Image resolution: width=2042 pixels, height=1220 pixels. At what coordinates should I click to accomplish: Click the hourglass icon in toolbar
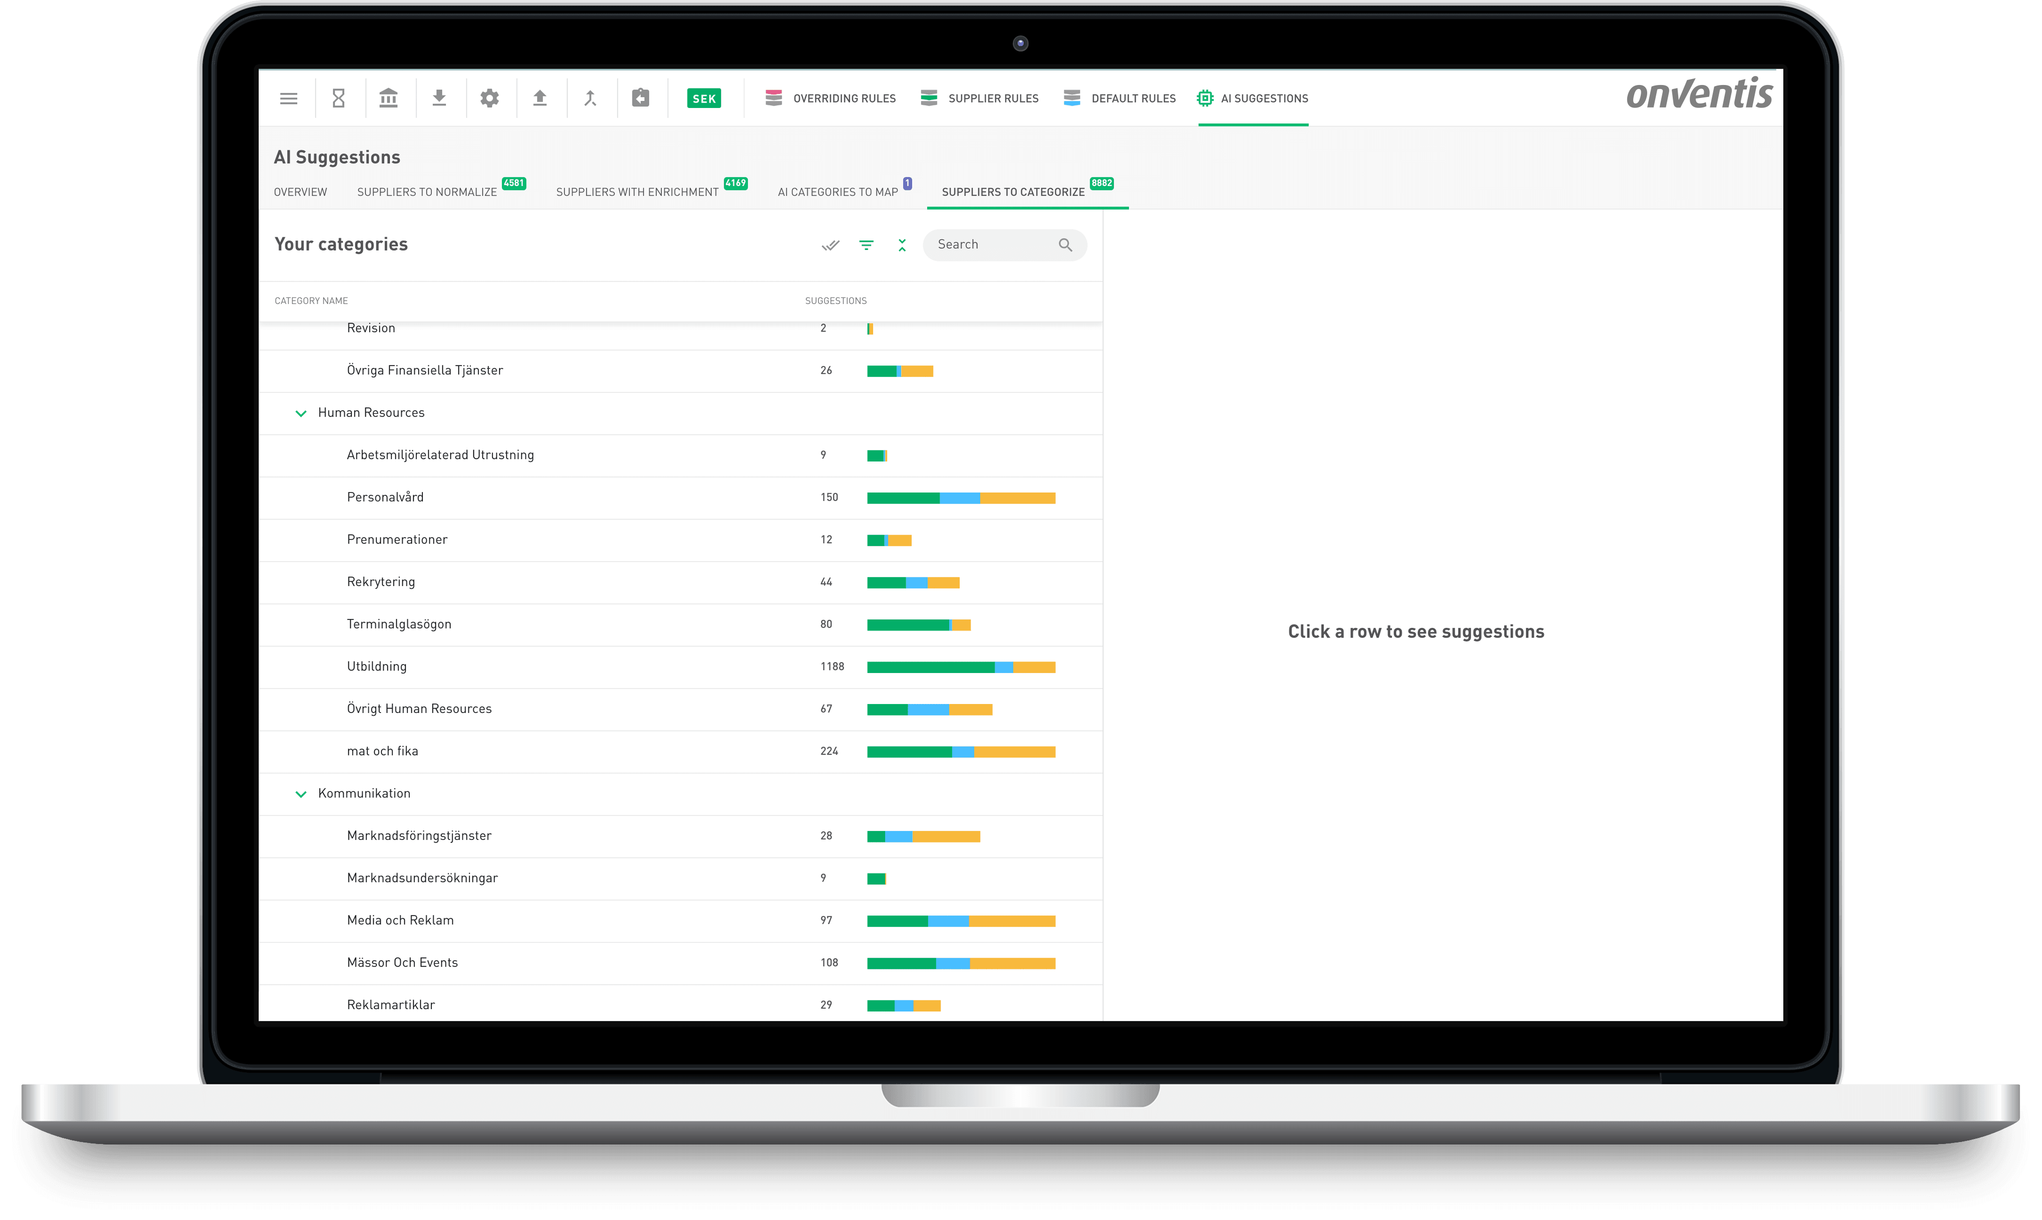[x=338, y=98]
